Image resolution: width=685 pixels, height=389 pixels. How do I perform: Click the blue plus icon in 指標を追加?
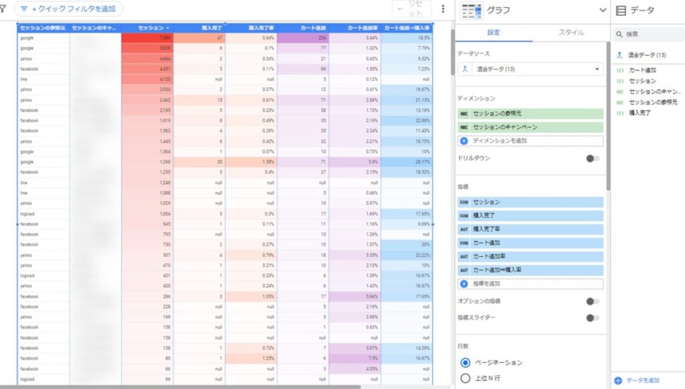(464, 284)
